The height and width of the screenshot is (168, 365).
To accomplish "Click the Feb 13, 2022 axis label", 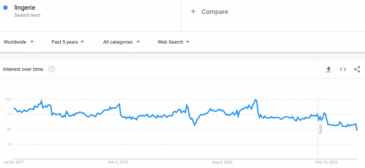I will 327,162.
